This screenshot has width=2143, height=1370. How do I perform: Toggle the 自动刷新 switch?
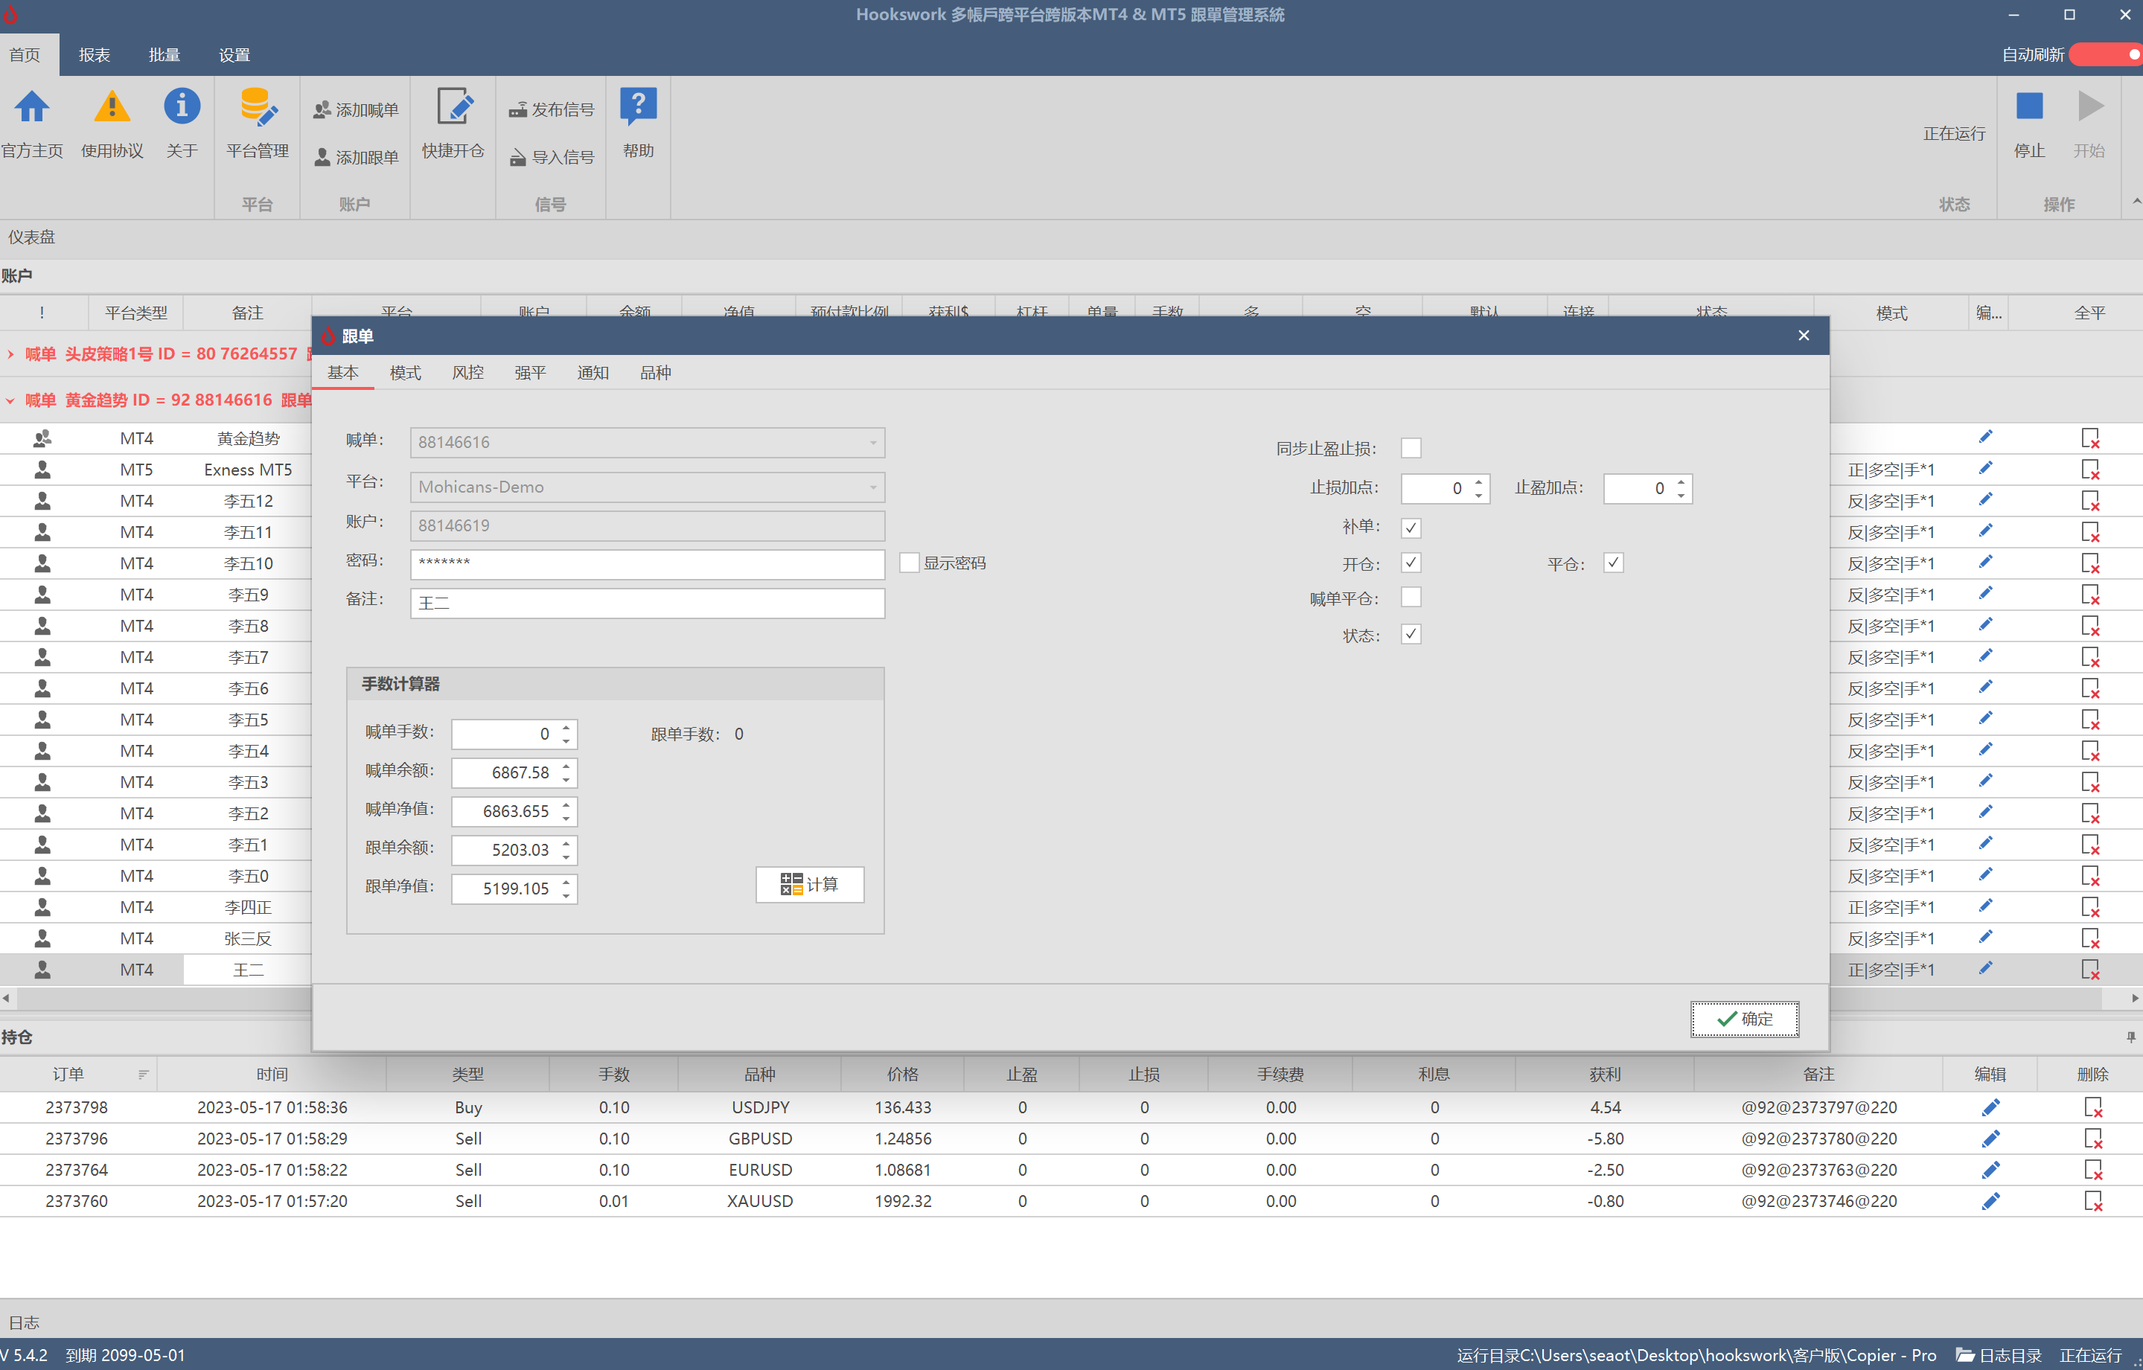coord(2106,54)
